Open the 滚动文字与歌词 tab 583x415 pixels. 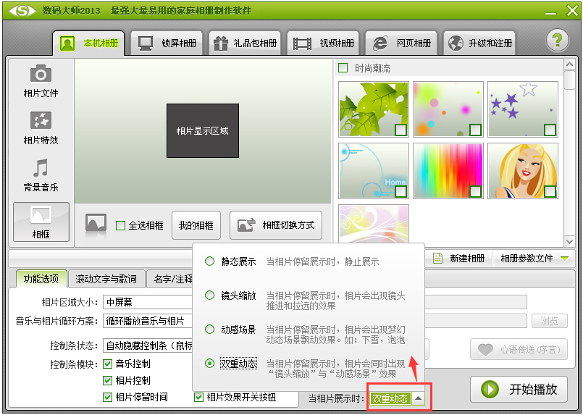(106, 279)
